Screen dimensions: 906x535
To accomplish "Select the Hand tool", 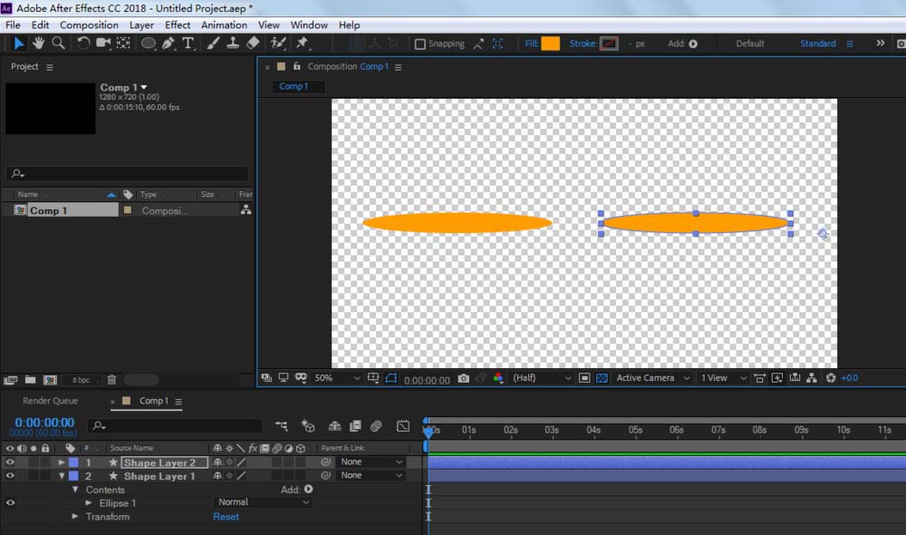I will [x=39, y=43].
